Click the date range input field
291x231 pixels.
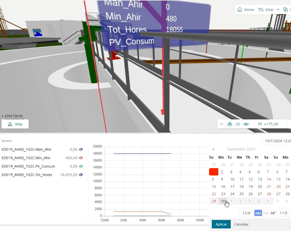(277, 141)
